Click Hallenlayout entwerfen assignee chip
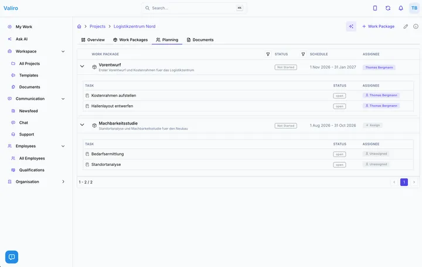Screen dimensions: 422x267 (381, 106)
